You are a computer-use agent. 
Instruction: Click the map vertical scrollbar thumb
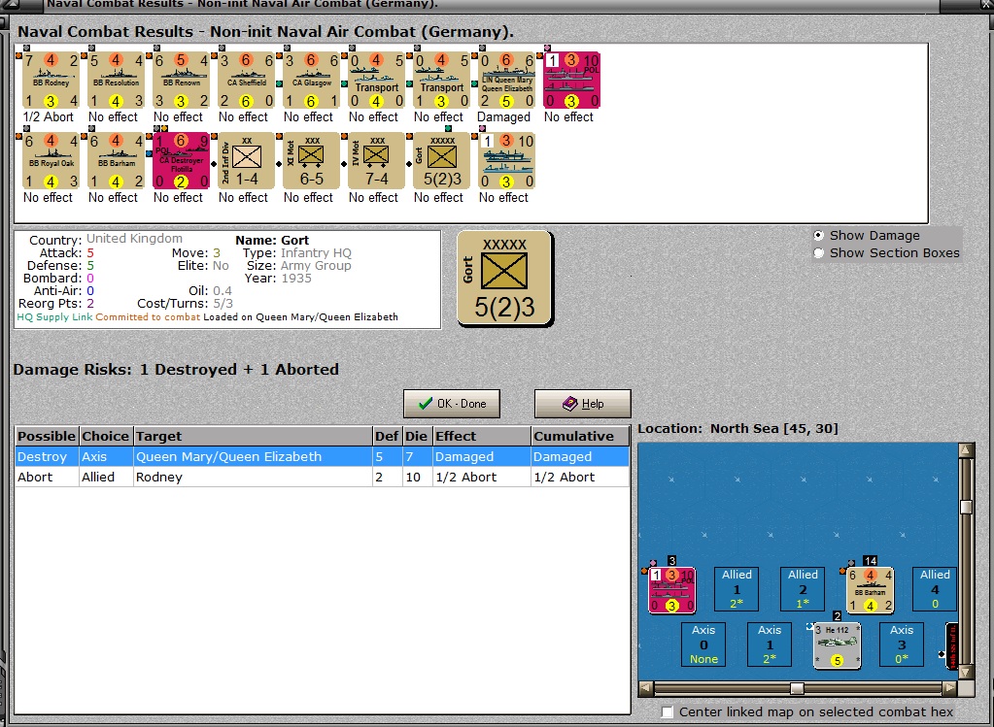[966, 508]
